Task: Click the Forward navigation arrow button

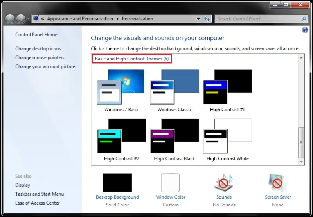Action: point(21,19)
